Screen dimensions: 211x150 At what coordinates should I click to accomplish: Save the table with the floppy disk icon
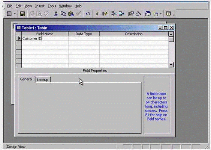pos(22,14)
